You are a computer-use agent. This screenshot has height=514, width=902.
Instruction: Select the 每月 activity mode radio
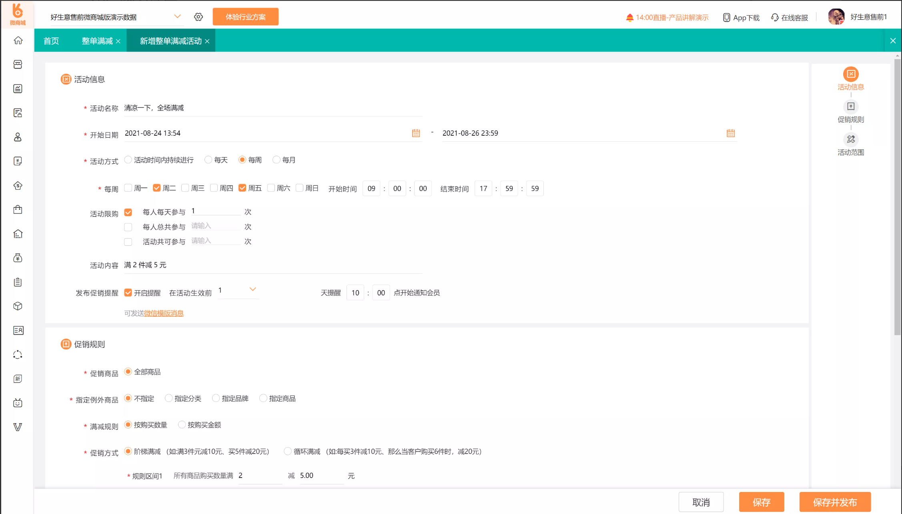tap(276, 160)
